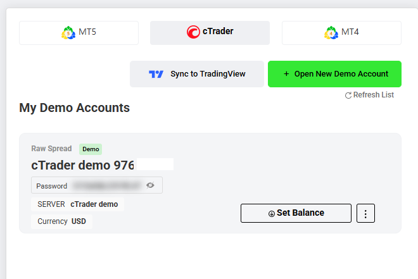Click the green Demo badge

click(x=91, y=149)
